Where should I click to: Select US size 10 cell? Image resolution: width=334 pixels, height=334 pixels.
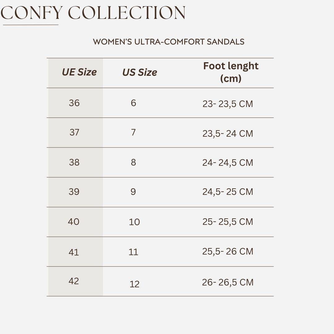[x=134, y=222]
